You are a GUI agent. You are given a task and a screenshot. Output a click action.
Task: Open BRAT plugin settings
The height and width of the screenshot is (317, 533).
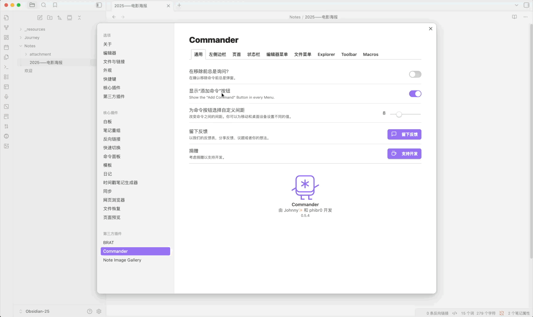(135, 243)
